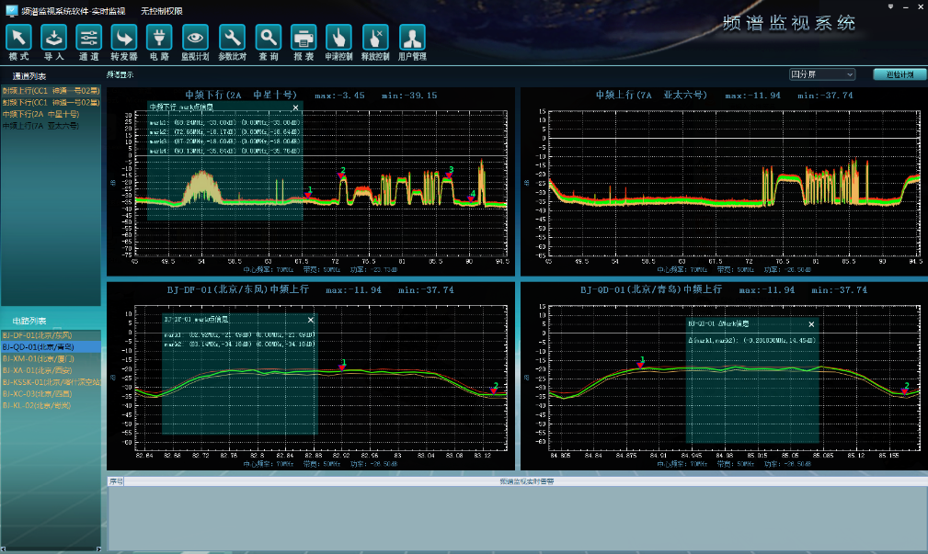Open the 通道 (channel) settings icon
The image size is (928, 554).
click(89, 38)
